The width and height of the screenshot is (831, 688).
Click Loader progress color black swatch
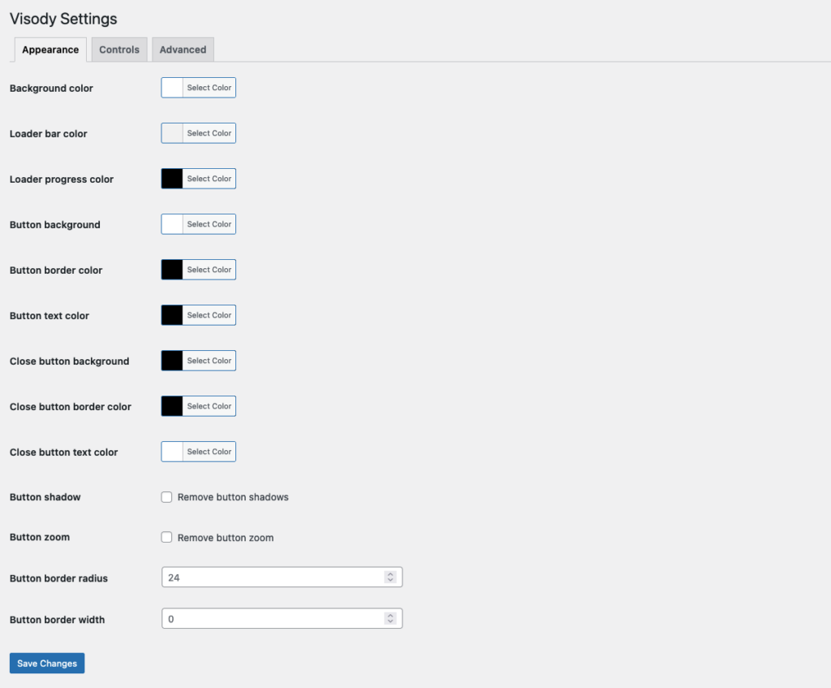point(172,179)
